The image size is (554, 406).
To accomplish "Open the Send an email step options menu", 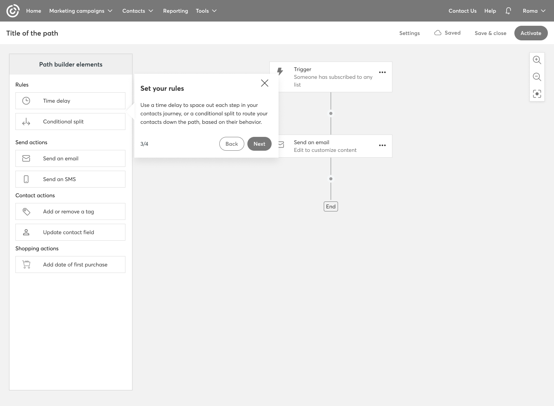I will (x=382, y=145).
